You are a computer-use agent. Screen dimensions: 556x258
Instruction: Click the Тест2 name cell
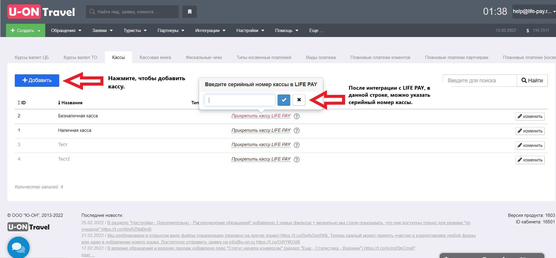[64, 159]
